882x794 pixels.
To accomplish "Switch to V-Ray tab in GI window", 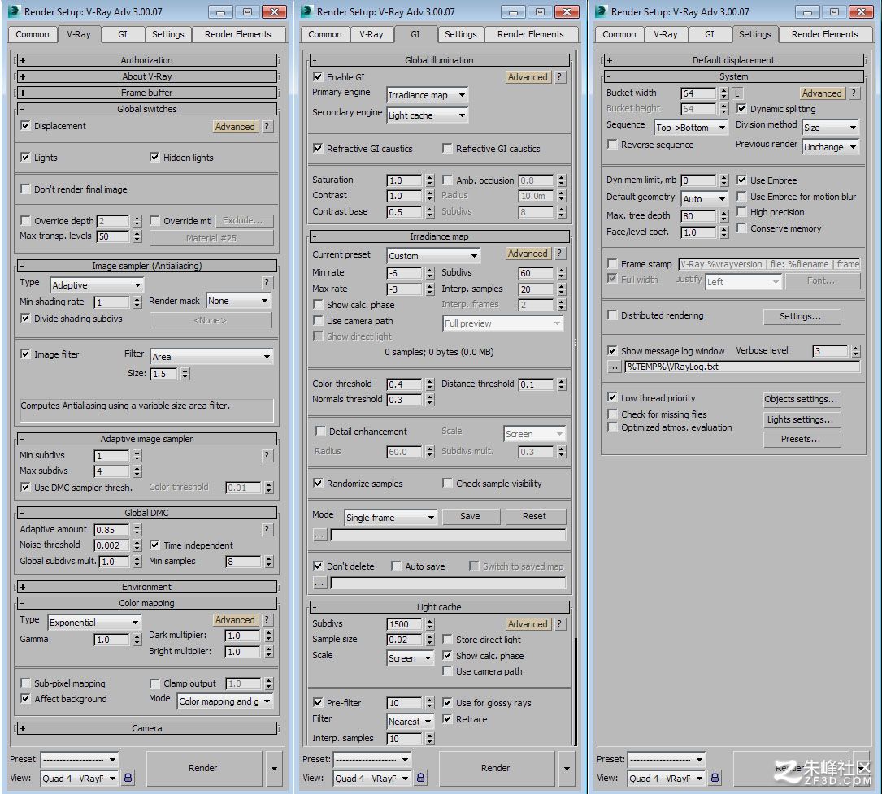I will [371, 34].
